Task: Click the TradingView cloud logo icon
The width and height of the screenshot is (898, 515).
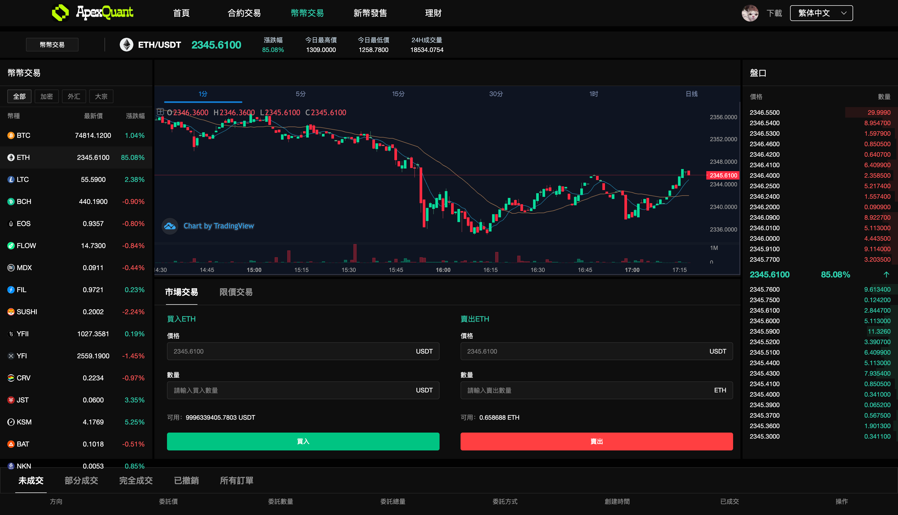Action: (170, 226)
